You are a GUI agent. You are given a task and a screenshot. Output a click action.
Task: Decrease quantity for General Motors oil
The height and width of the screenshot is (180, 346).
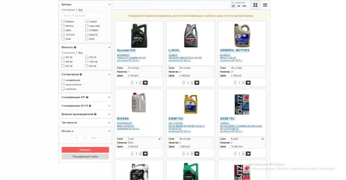coord(235,83)
